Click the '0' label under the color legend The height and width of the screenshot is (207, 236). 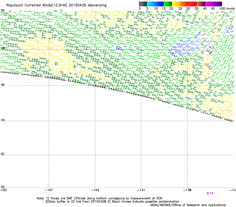click(x=140, y=9)
